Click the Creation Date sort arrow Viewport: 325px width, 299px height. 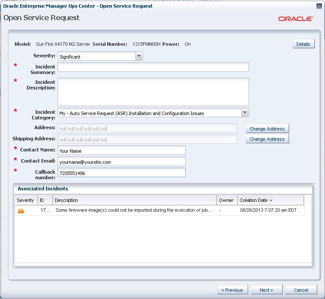tap(271, 200)
